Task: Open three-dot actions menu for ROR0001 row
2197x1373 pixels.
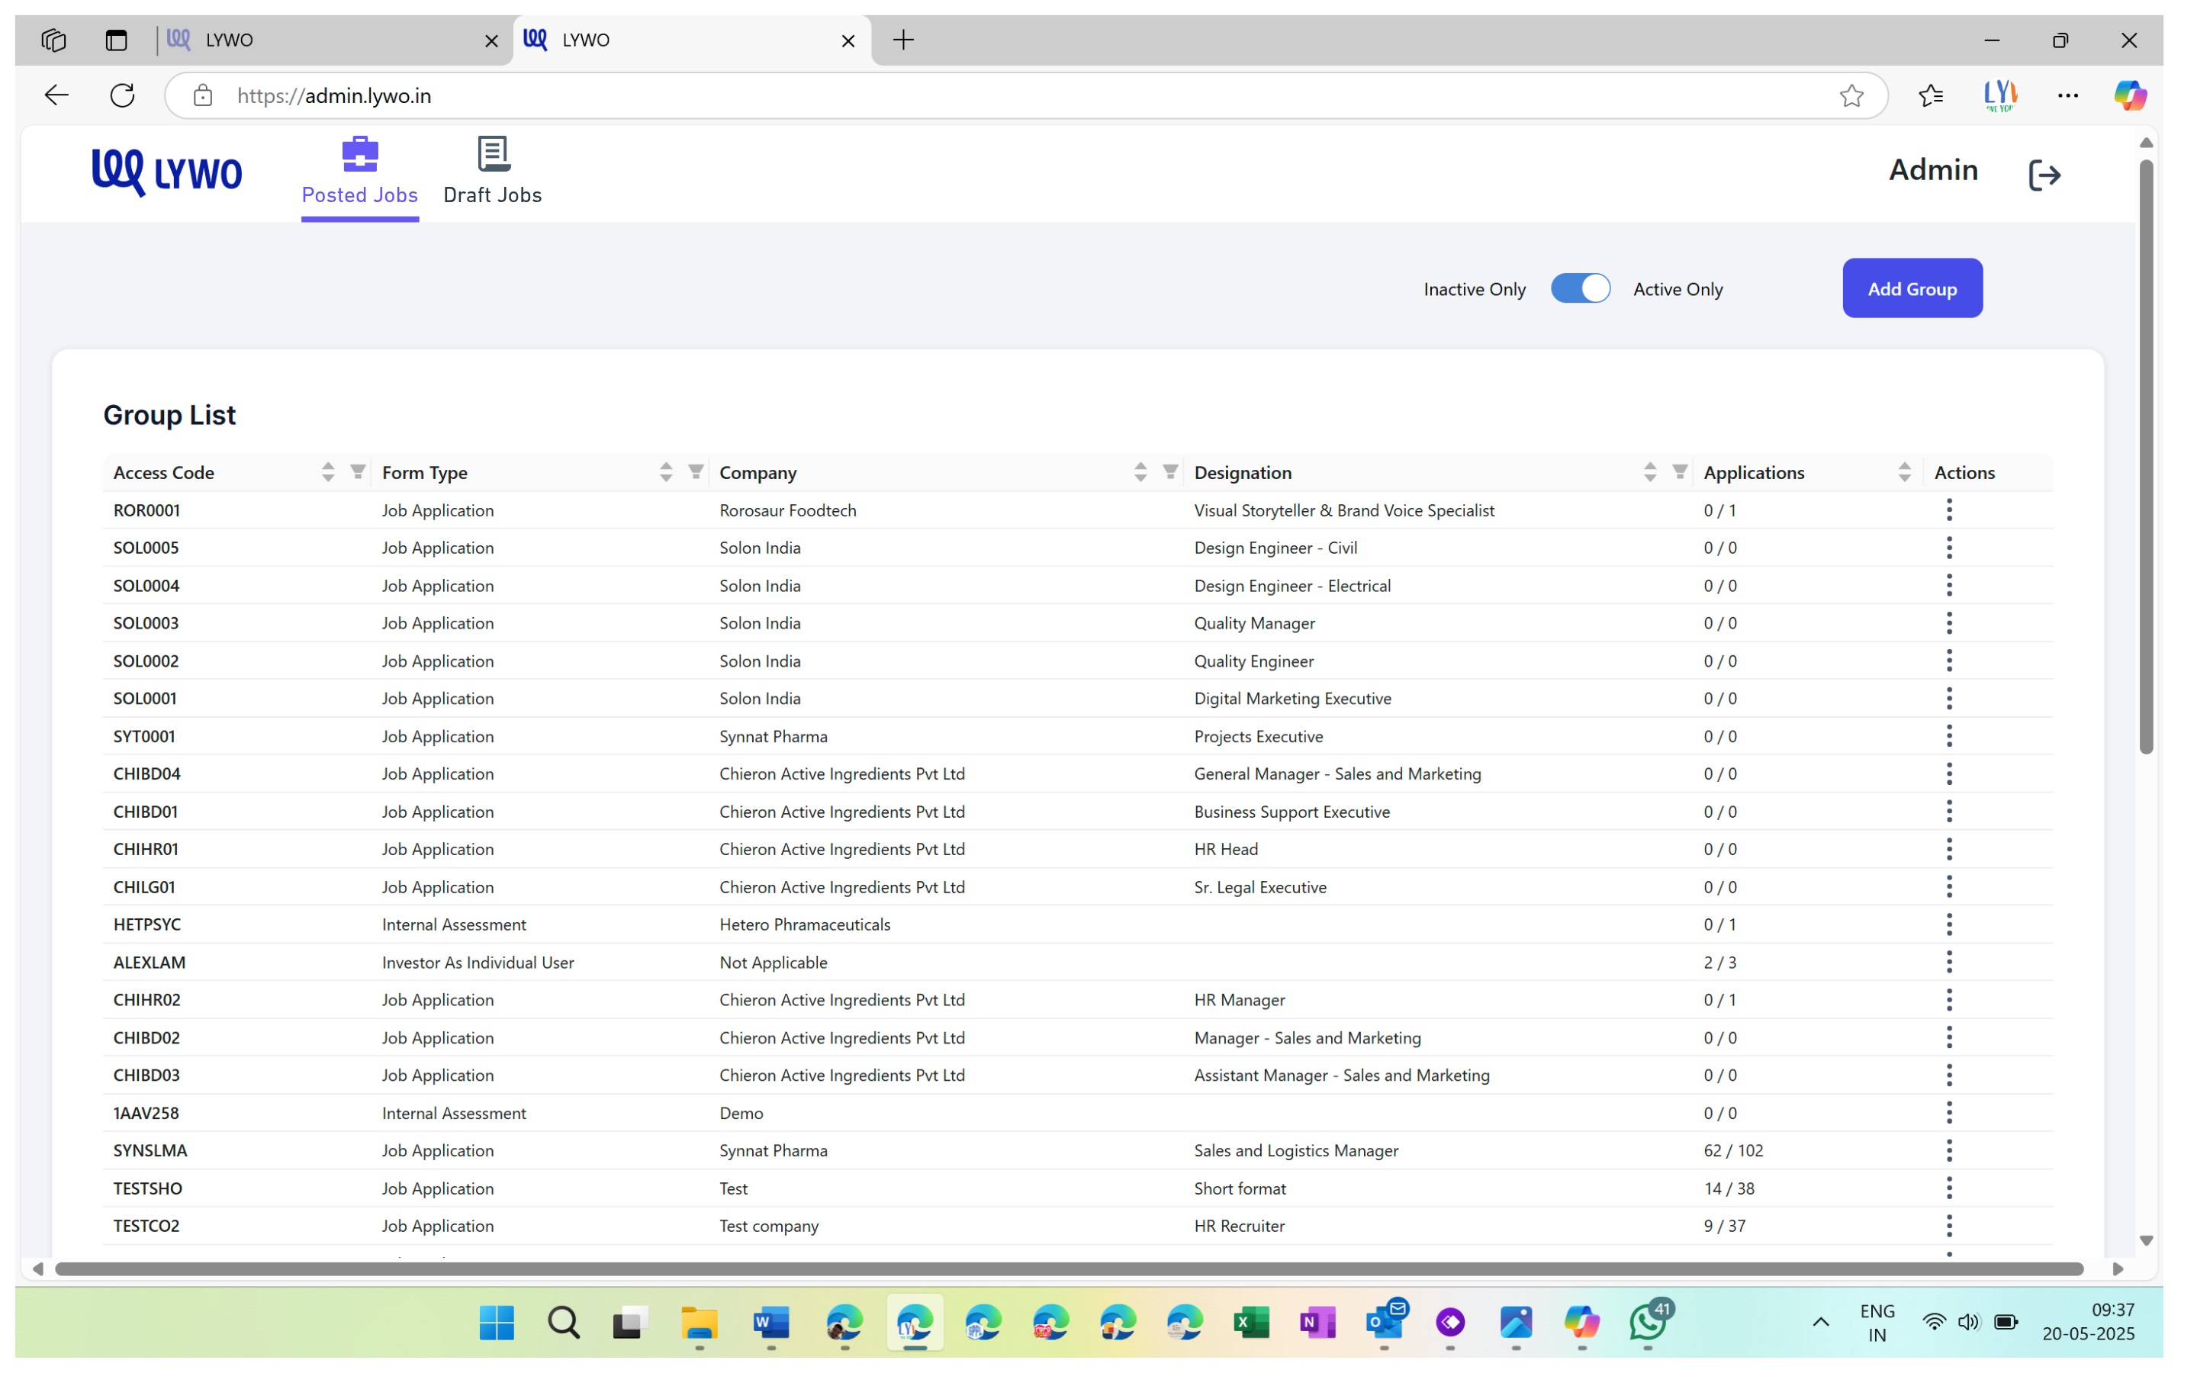Action: (1948, 510)
